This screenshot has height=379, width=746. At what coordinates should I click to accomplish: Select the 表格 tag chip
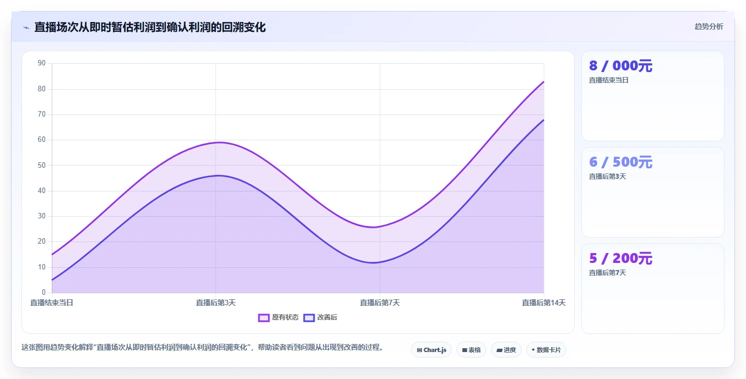click(471, 350)
